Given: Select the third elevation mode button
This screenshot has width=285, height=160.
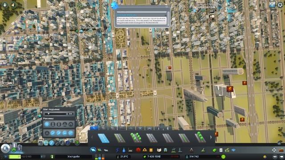Looking at the screenshot, I should (59, 124).
